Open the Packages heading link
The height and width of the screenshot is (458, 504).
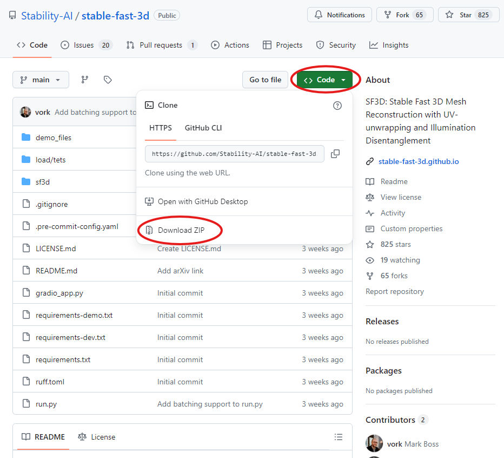pos(383,371)
